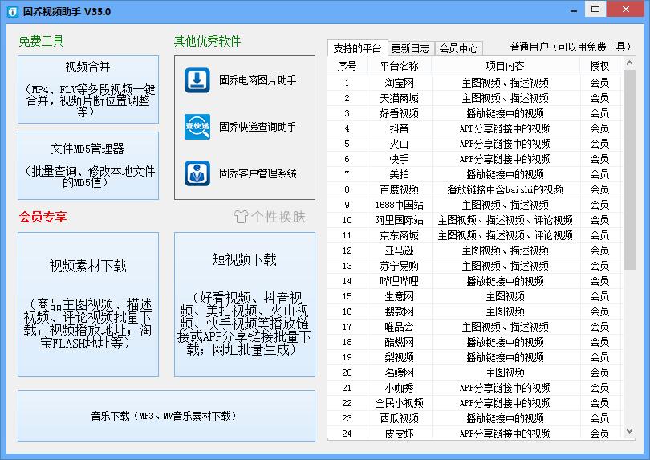Select the 哔哩哔哩 row
The width and height of the screenshot is (650, 460).
tap(475, 281)
